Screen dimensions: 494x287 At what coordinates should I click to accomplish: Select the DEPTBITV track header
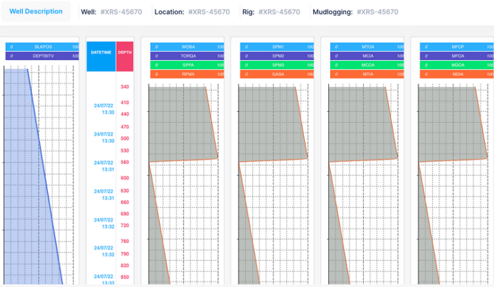[x=42, y=56]
